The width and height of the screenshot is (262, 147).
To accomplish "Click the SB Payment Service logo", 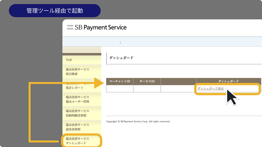I will pyautogui.click(x=97, y=27).
